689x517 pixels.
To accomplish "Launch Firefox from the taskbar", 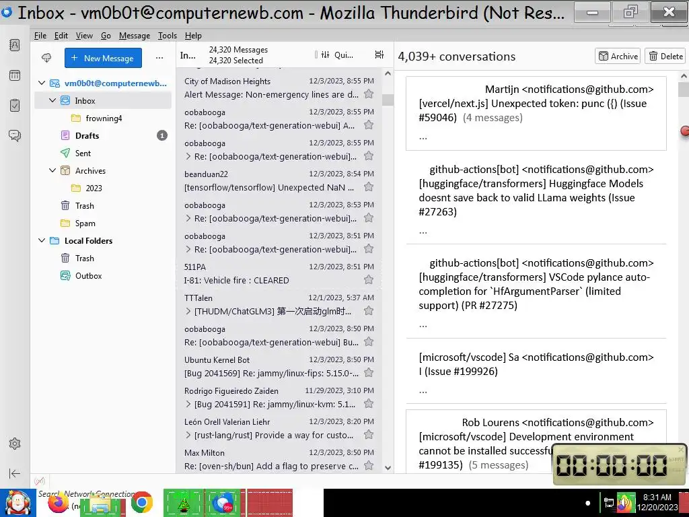I will [x=58, y=504].
